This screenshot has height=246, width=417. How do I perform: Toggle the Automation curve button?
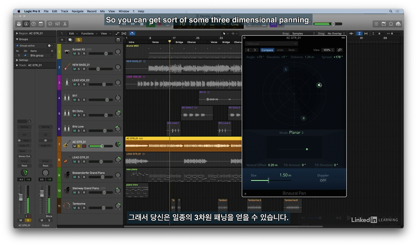[x=117, y=34]
